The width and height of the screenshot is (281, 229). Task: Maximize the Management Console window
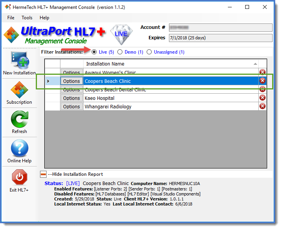[247, 7]
